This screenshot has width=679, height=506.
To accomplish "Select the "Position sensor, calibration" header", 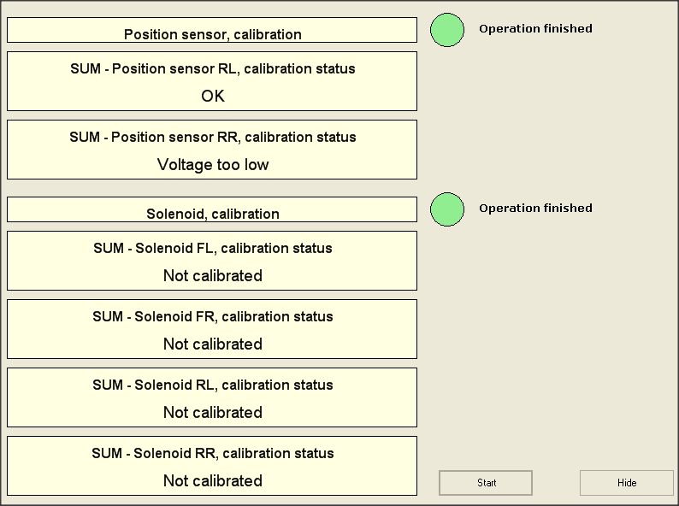I will [212, 34].
